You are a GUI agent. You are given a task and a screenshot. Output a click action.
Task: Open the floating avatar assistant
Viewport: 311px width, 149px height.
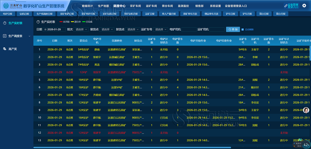(x=306, y=110)
